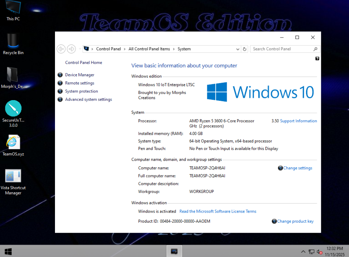Show hidden system tray icons
Image resolution: width=349 pixels, height=257 pixels.
(303, 252)
